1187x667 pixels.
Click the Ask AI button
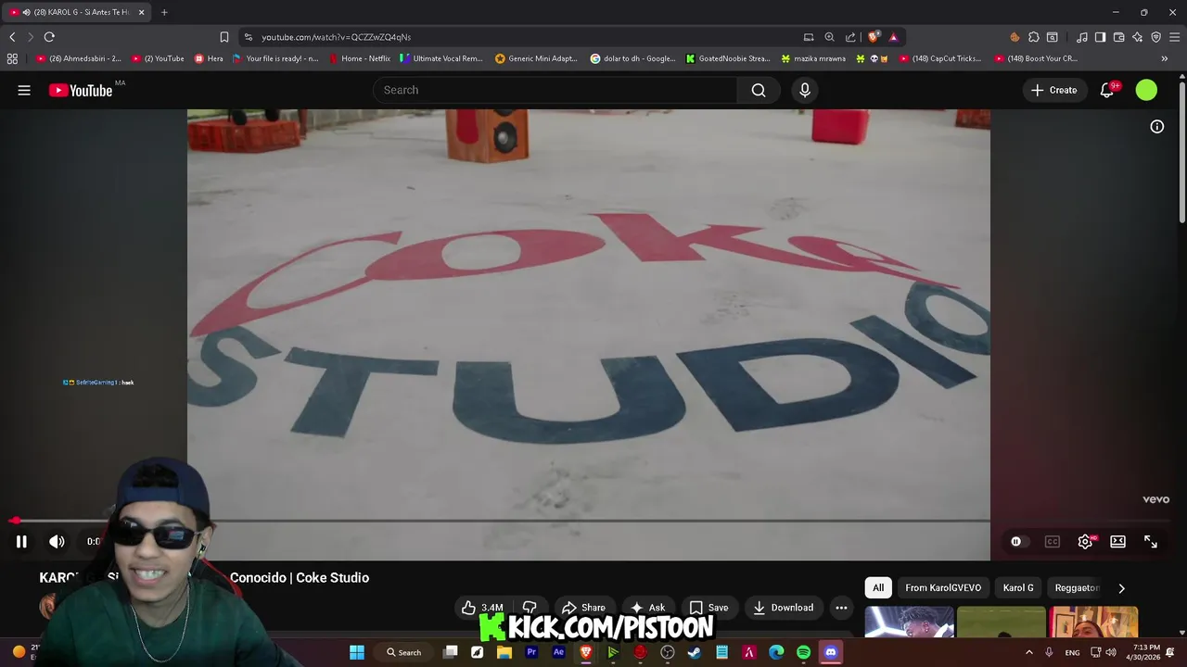coord(647,608)
